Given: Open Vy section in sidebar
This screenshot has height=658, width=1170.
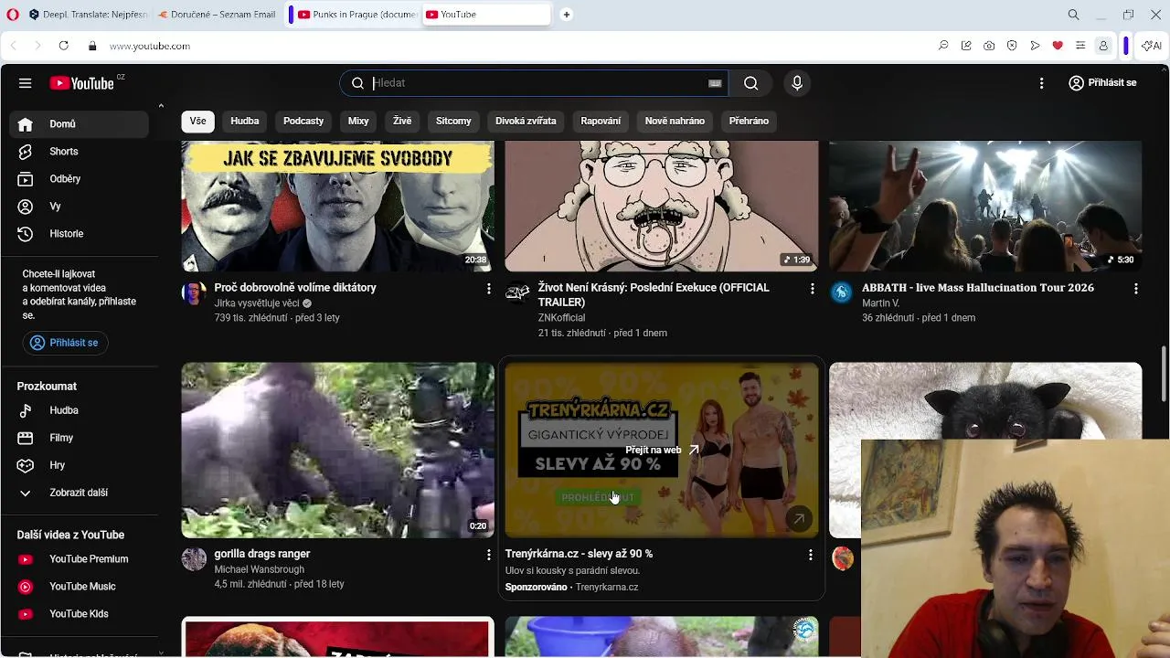Looking at the screenshot, I should point(79,207).
